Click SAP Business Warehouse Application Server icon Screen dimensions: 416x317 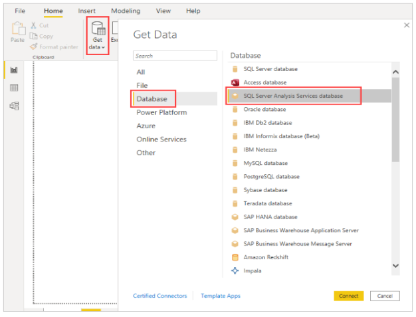coord(235,230)
